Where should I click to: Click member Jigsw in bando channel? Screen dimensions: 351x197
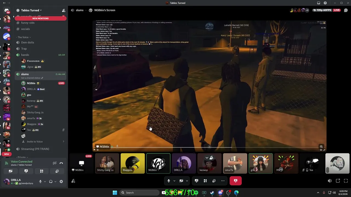(x=40, y=67)
